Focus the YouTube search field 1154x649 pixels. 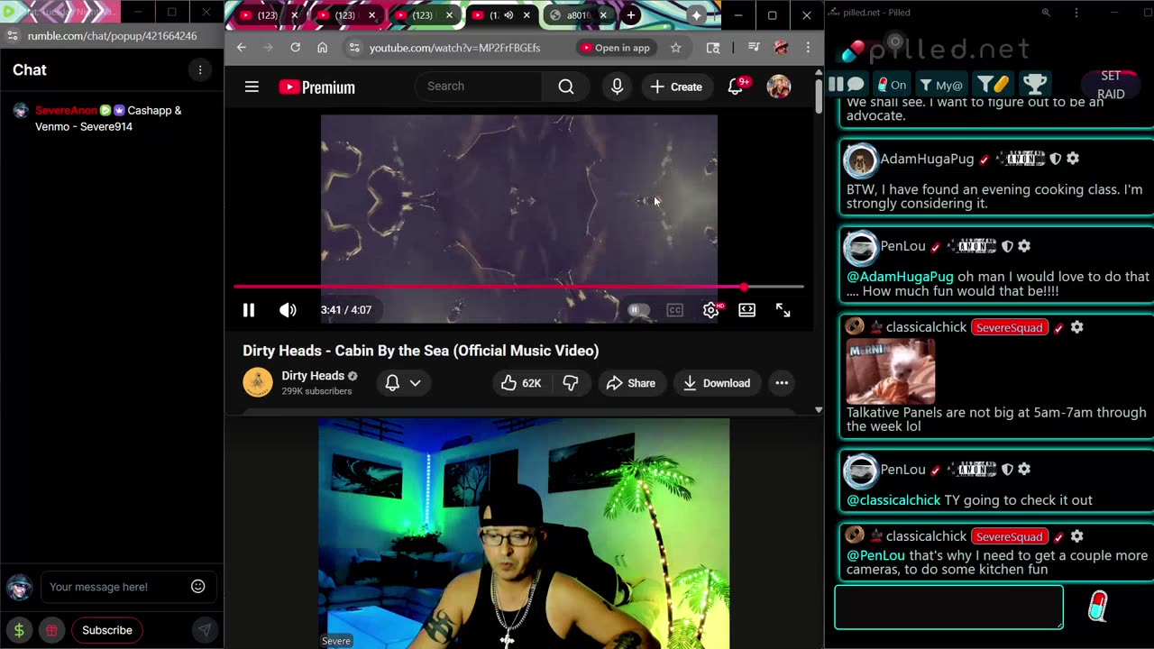[481, 87]
